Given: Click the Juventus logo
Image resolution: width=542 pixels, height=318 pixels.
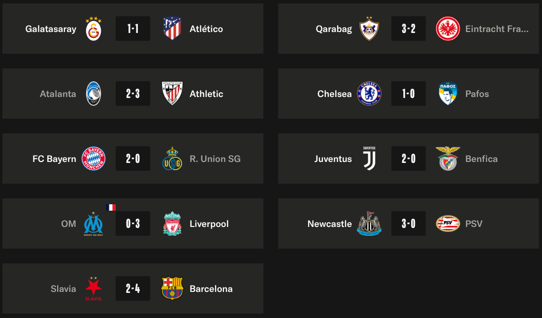Looking at the screenshot, I should tap(369, 159).
